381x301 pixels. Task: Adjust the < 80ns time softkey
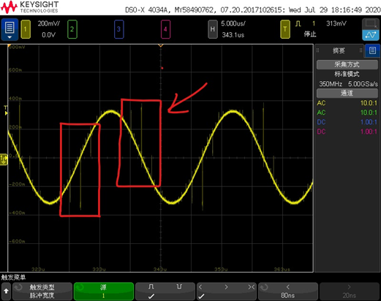click(x=288, y=292)
